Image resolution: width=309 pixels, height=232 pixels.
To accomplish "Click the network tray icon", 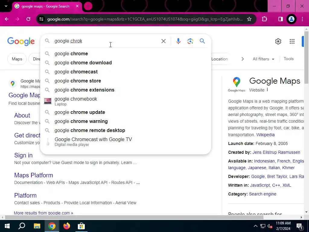I will click(263, 226).
